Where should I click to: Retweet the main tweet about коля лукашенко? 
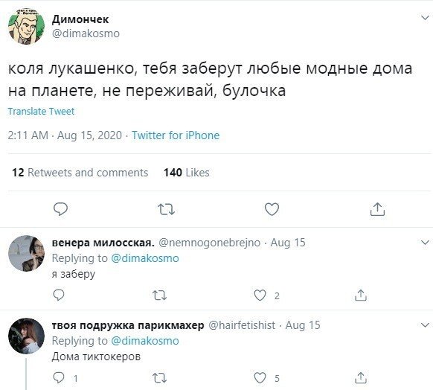click(x=166, y=209)
